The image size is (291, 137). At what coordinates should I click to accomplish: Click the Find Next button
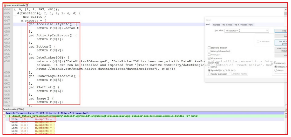[281, 31]
